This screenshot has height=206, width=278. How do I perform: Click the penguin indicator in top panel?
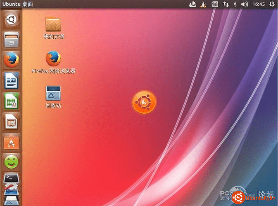[203, 5]
